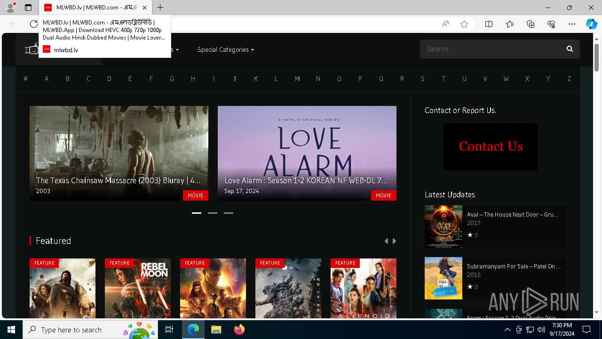Show hidden system tray icons
Image resolution: width=602 pixels, height=339 pixels.
[507, 330]
